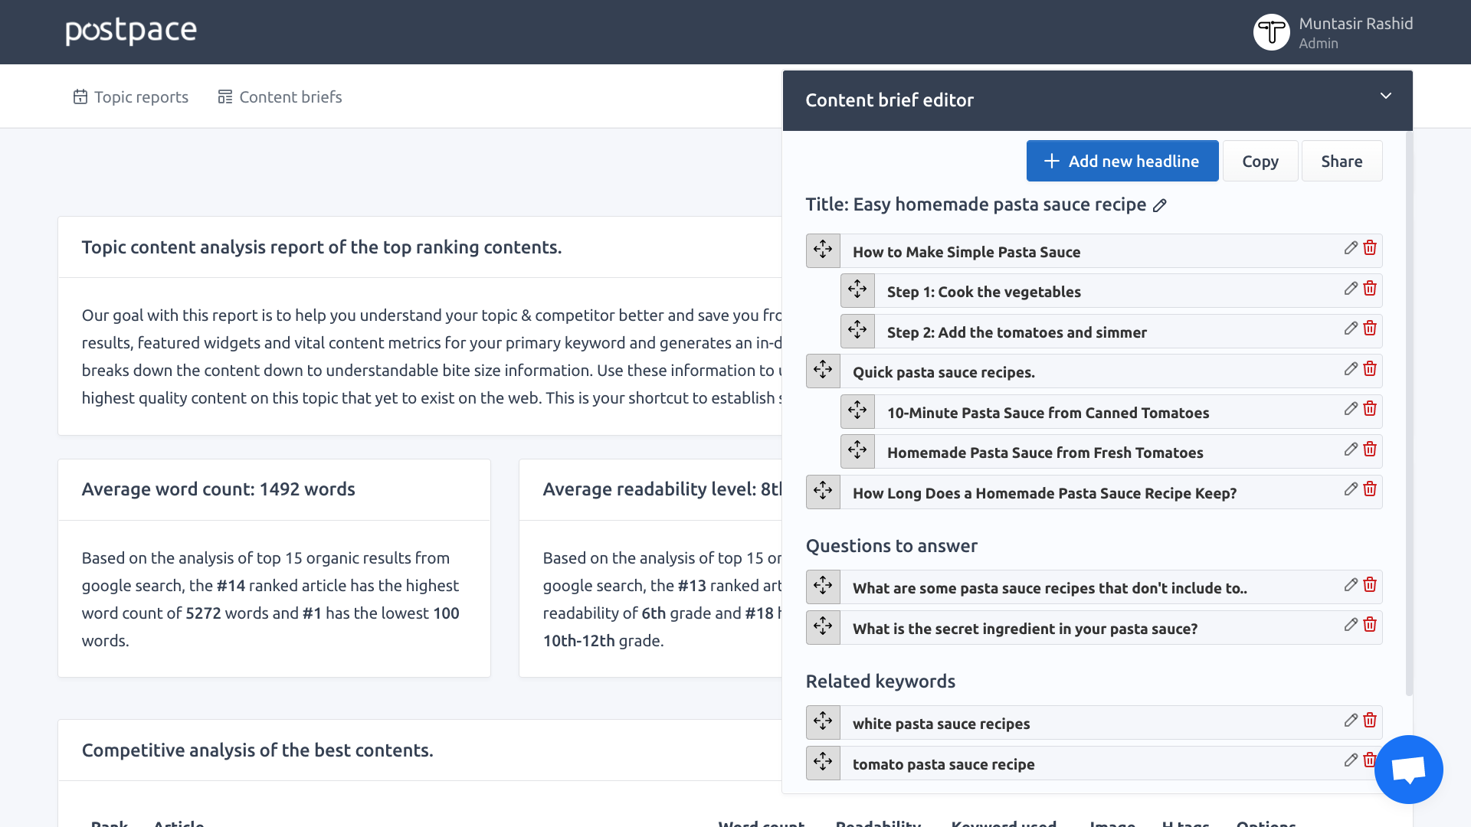
Task: Edit the secret ingredient question
Action: tap(1351, 625)
